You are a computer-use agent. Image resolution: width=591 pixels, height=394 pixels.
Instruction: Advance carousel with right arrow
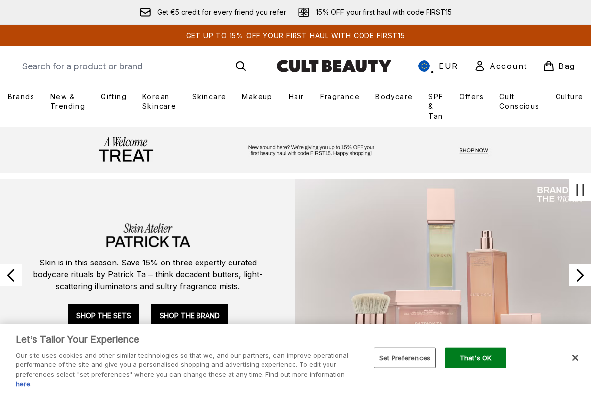580,275
